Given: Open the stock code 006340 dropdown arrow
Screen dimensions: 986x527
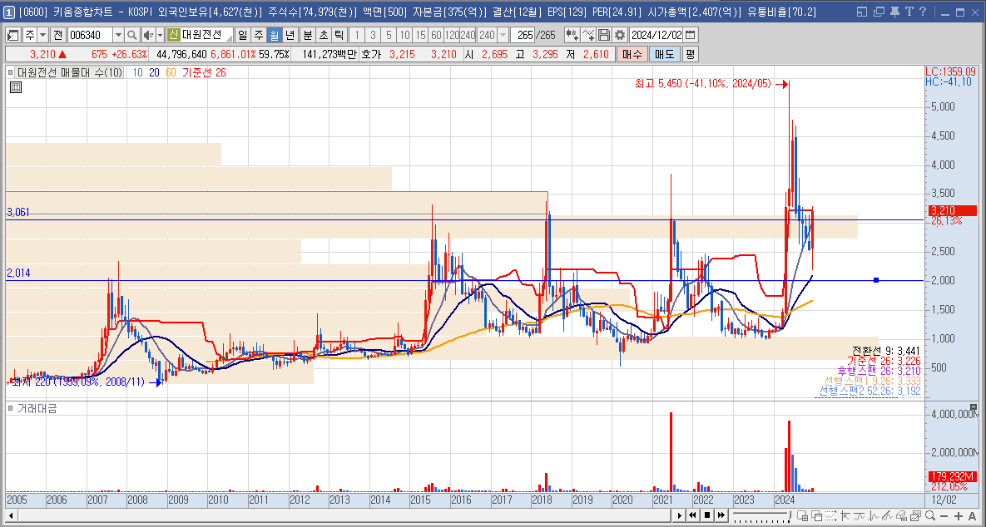Looking at the screenshot, I should coord(118,35).
